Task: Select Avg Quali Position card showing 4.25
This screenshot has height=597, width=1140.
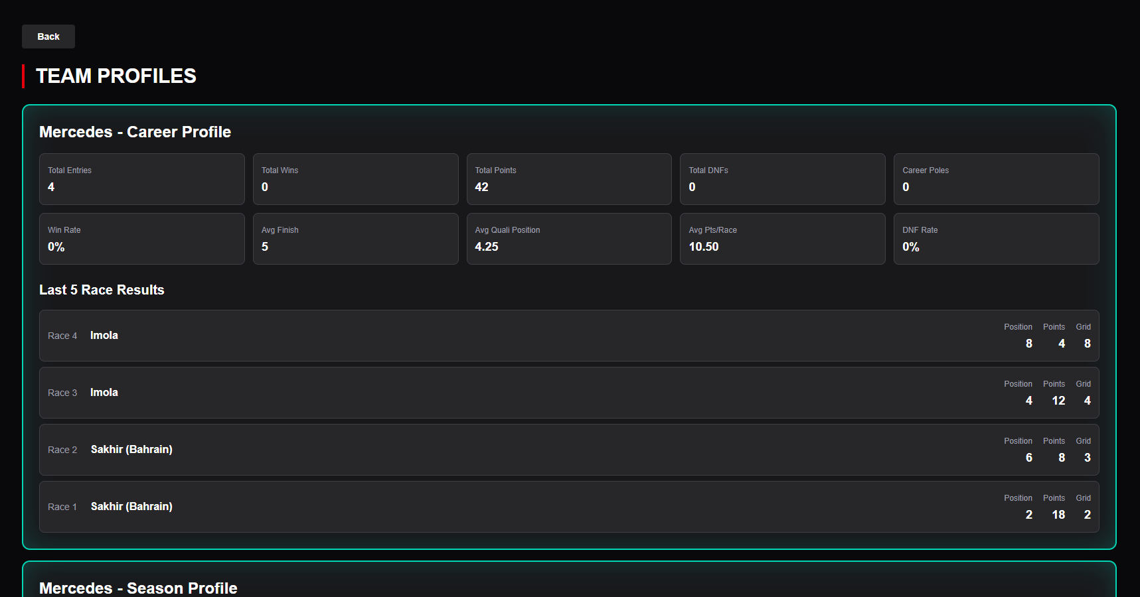Action: (569, 239)
